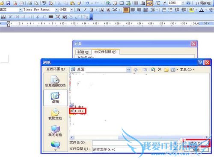214x160 pixels.
Task: Click Increase Indent icon
Action: [184, 10]
